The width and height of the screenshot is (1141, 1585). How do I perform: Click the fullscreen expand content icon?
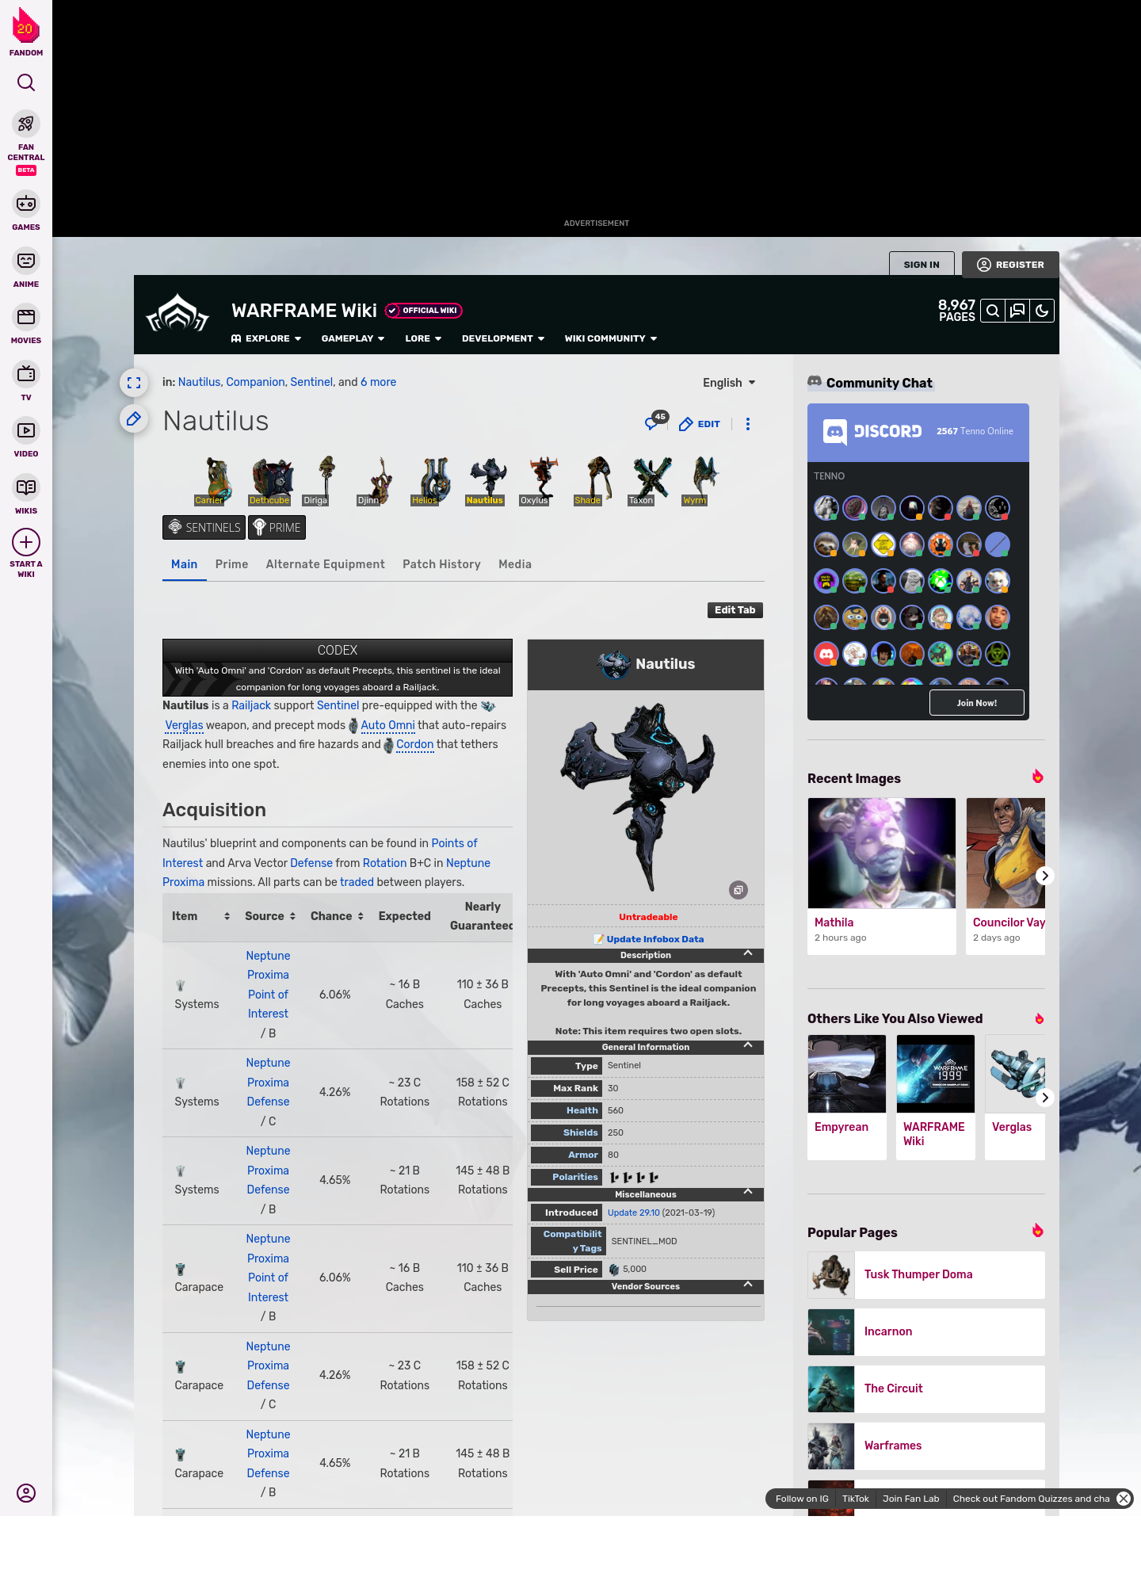(x=134, y=383)
